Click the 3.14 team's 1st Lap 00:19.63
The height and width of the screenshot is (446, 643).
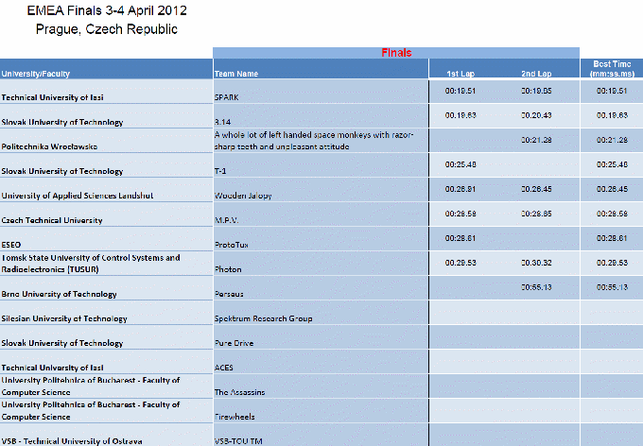(x=461, y=115)
